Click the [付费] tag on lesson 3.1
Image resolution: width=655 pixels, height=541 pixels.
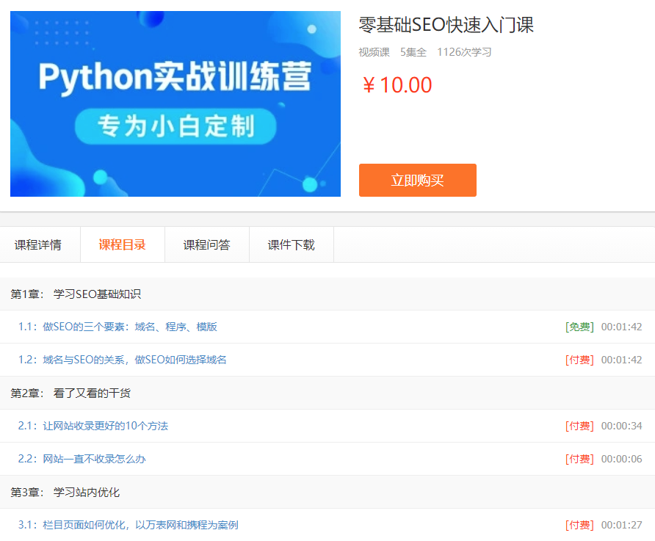coord(579,525)
